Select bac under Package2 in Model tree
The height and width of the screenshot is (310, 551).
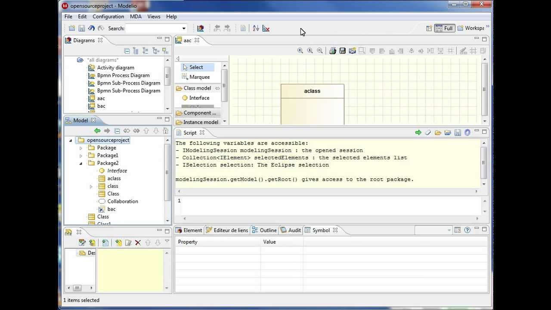(x=107, y=209)
